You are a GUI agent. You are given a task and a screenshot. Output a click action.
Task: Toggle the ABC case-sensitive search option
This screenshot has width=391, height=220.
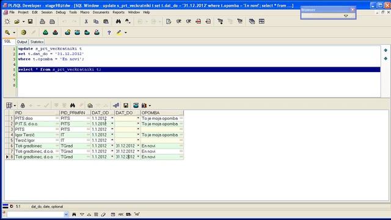(121, 215)
